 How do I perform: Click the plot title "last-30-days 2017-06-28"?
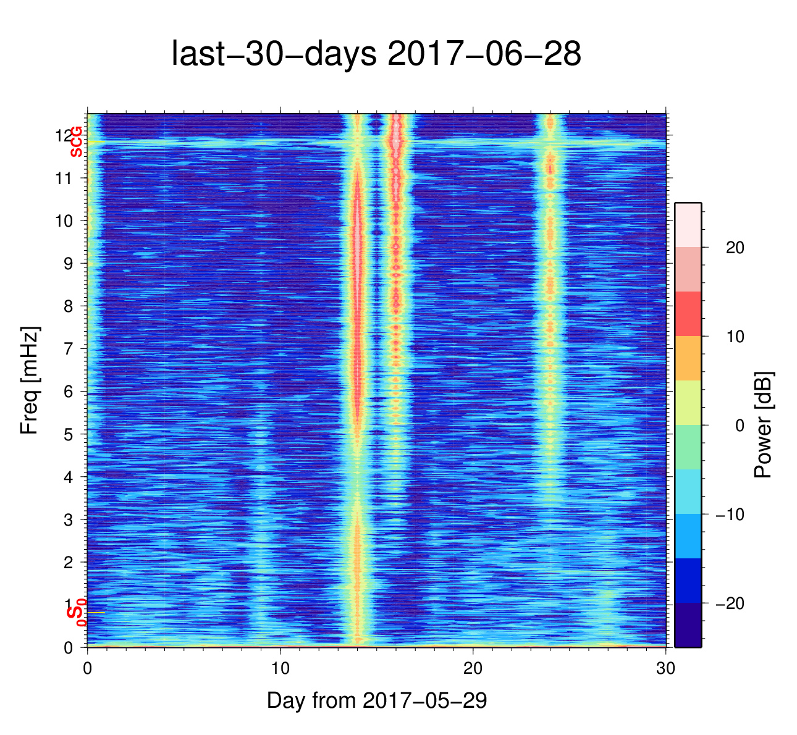[376, 54]
